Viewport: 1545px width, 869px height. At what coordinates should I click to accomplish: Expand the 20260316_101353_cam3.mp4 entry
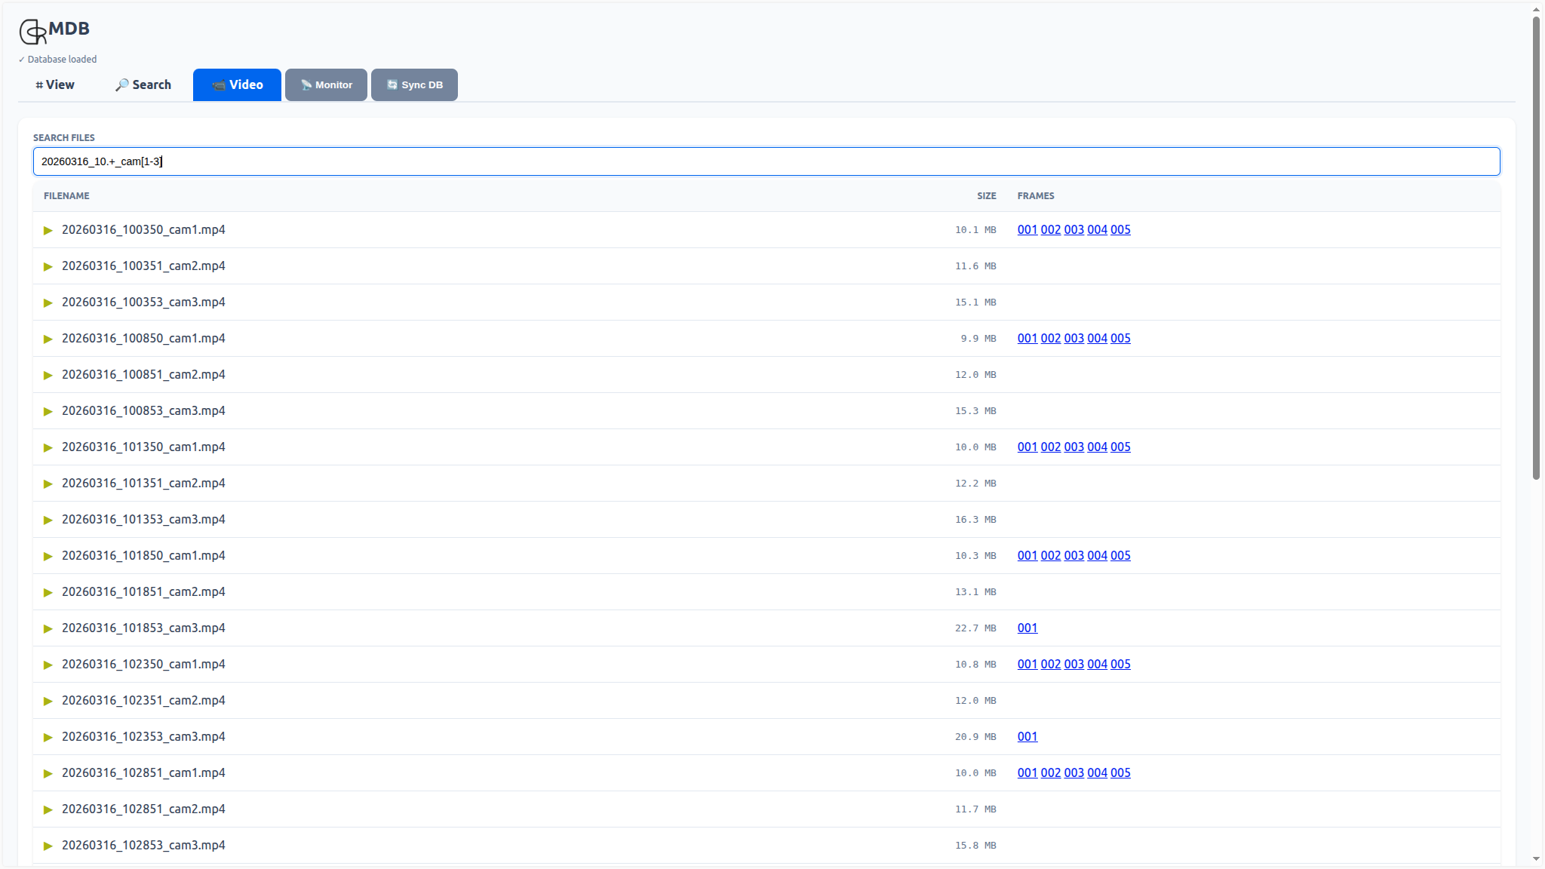[48, 520]
